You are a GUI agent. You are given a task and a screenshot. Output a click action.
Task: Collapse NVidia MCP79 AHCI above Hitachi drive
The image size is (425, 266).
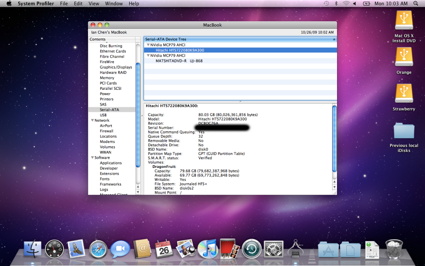(x=148, y=45)
